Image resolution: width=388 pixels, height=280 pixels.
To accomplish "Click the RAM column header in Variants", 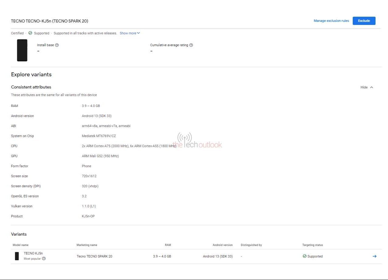I will (x=168, y=245).
